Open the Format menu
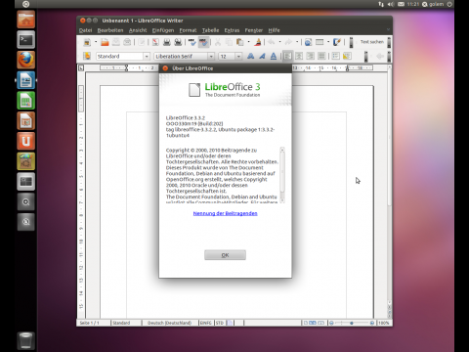469x352 pixels. [x=188, y=30]
